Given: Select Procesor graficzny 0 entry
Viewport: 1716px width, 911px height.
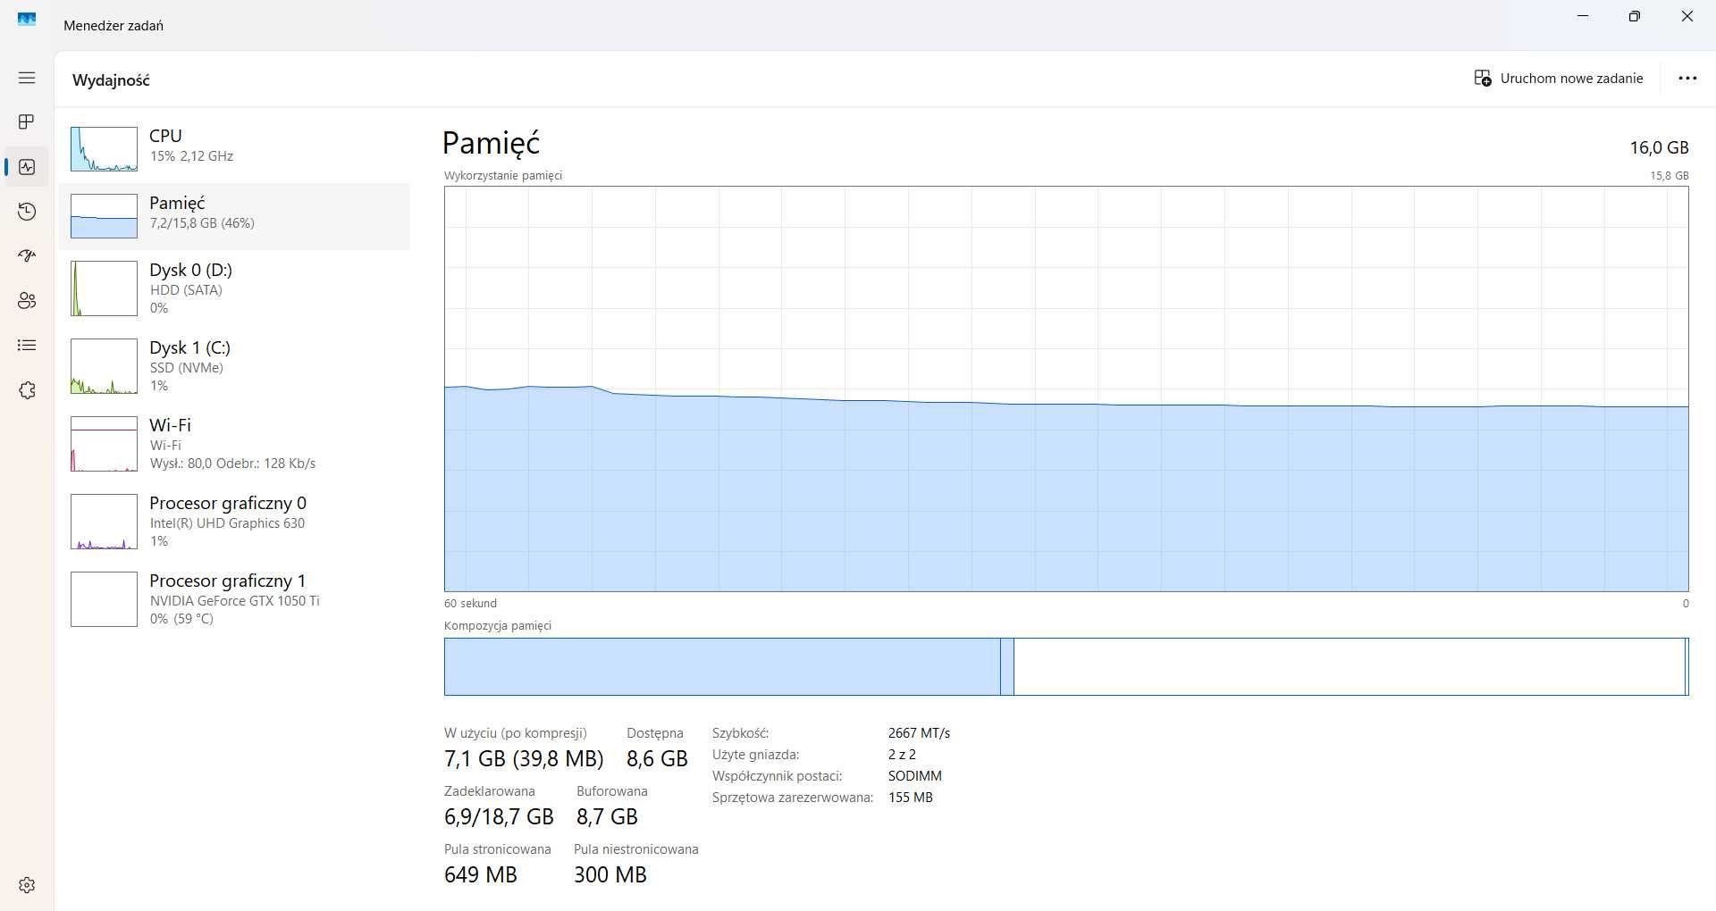Looking at the screenshot, I should point(234,522).
